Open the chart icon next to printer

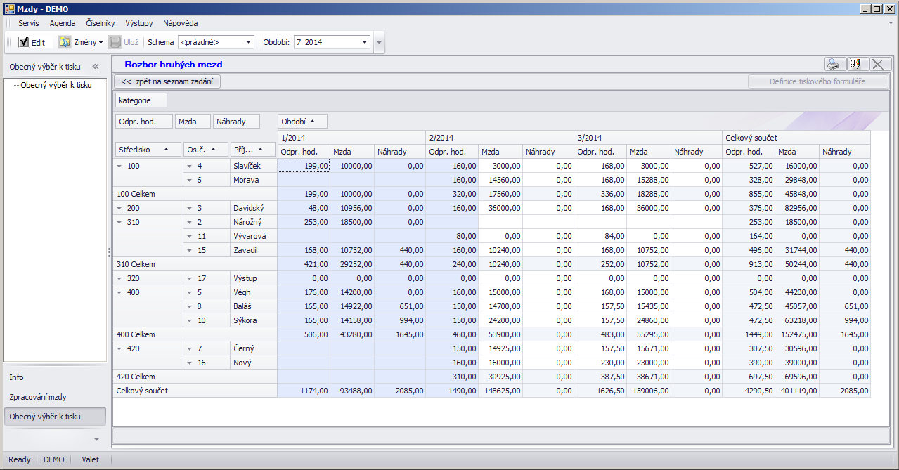coord(855,64)
